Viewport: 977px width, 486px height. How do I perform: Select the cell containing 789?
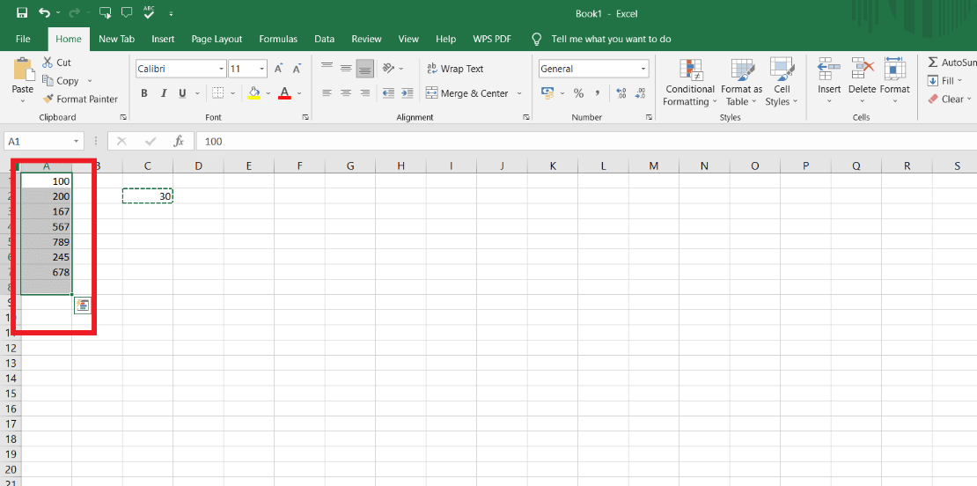click(x=47, y=242)
